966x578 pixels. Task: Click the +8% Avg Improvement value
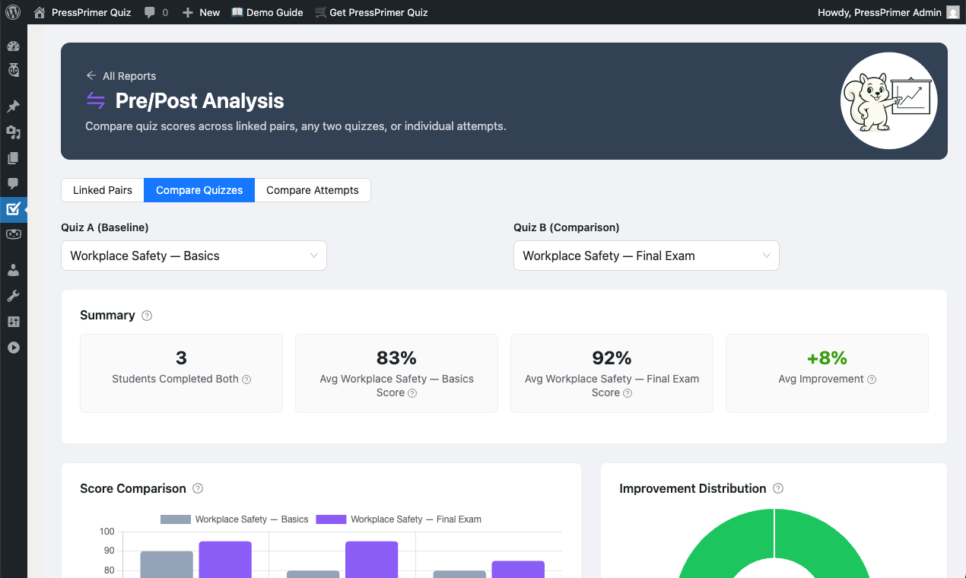(x=827, y=357)
